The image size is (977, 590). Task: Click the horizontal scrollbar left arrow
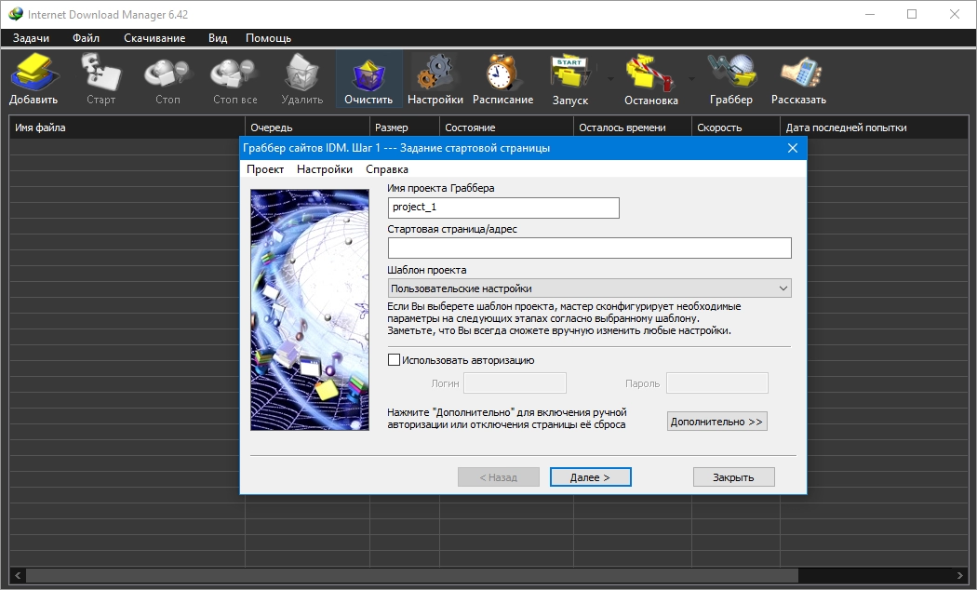click(18, 575)
